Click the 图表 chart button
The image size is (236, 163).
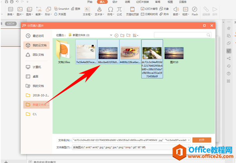click(x=76, y=9)
